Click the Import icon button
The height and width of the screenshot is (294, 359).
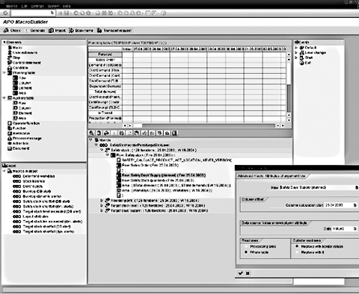pyautogui.click(x=57, y=31)
